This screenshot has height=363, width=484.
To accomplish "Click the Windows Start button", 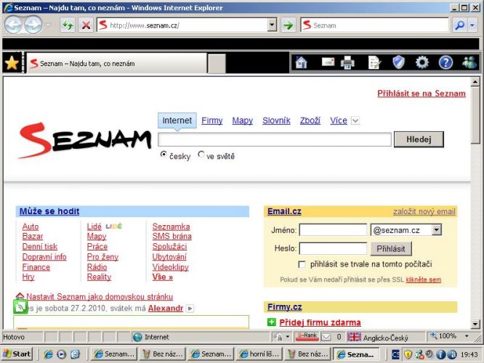I will click(x=17, y=354).
